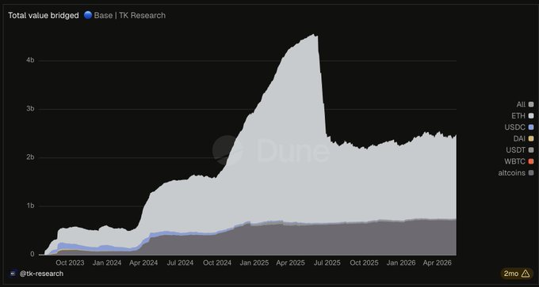Click the Oct 2025 x-axis label
The image size is (539, 287).
(x=364, y=262)
